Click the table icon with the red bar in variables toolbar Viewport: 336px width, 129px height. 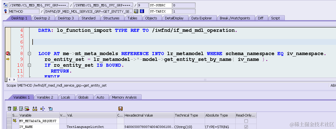pyautogui.click(x=27, y=109)
